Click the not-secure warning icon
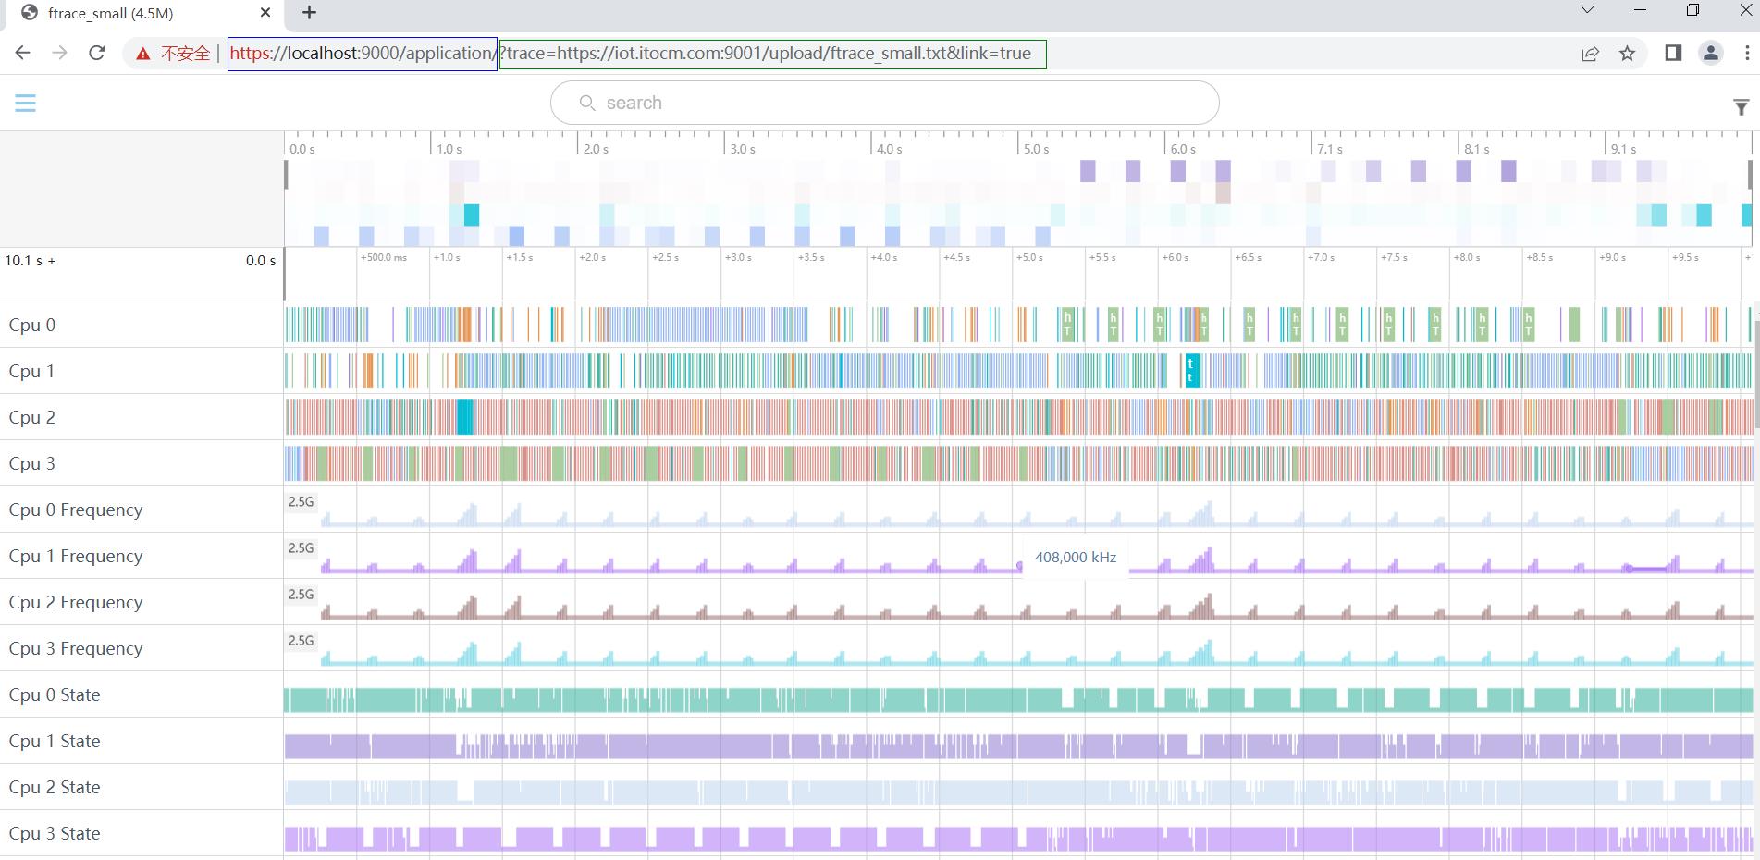The image size is (1760, 860). [143, 54]
